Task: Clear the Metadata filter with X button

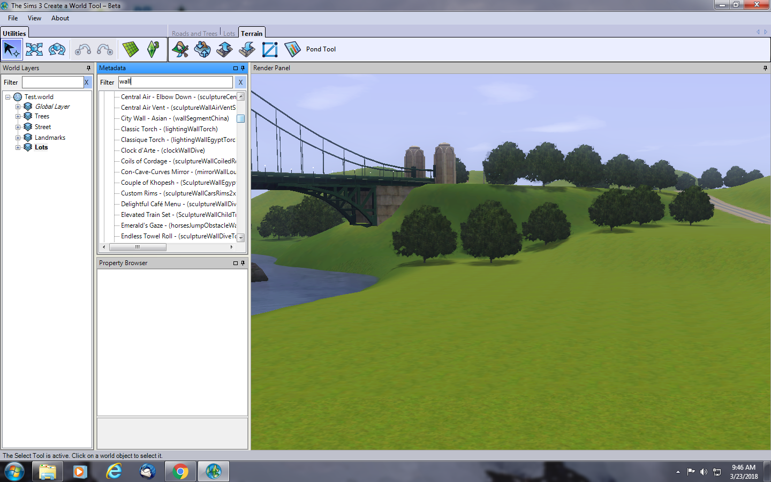Action: 240,82
